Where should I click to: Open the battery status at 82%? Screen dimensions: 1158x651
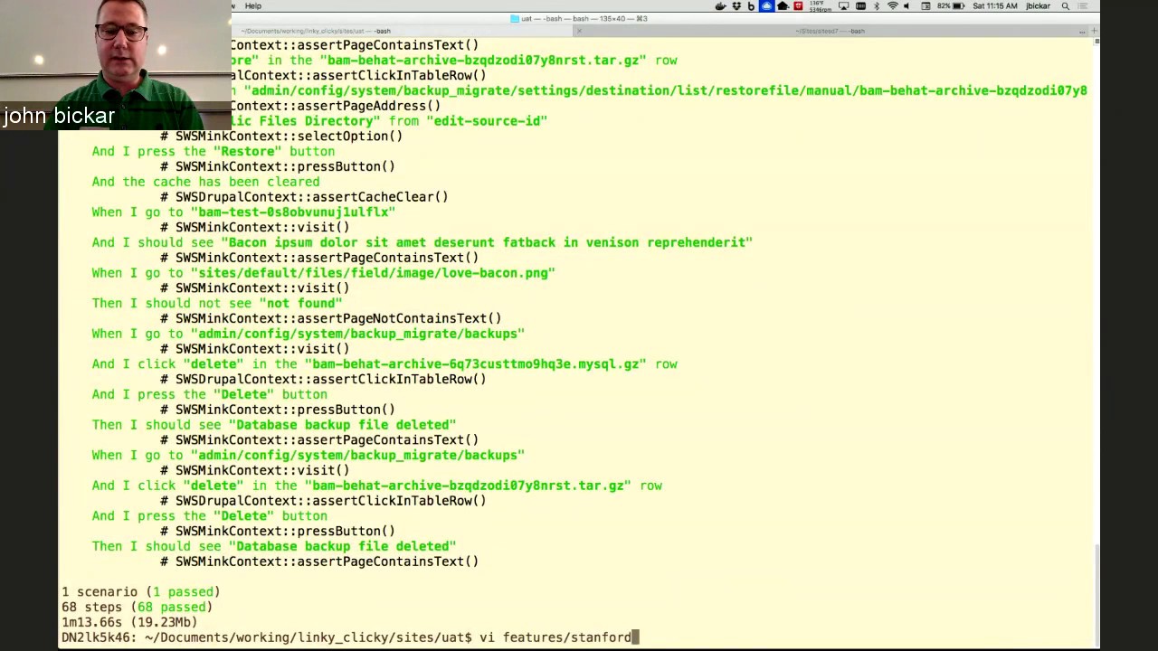coord(951,6)
